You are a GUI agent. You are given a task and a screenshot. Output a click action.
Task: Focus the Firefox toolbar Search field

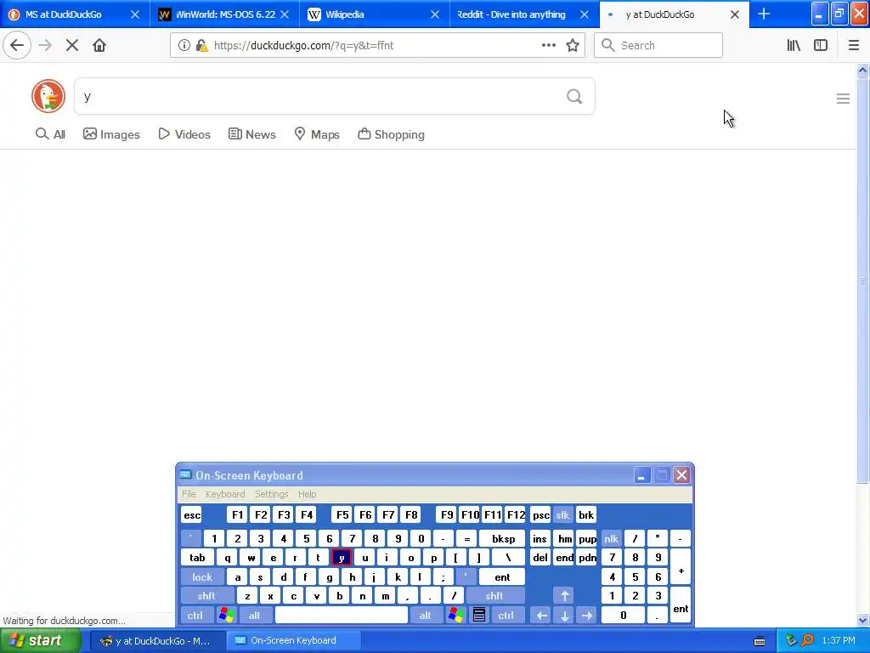click(x=658, y=46)
